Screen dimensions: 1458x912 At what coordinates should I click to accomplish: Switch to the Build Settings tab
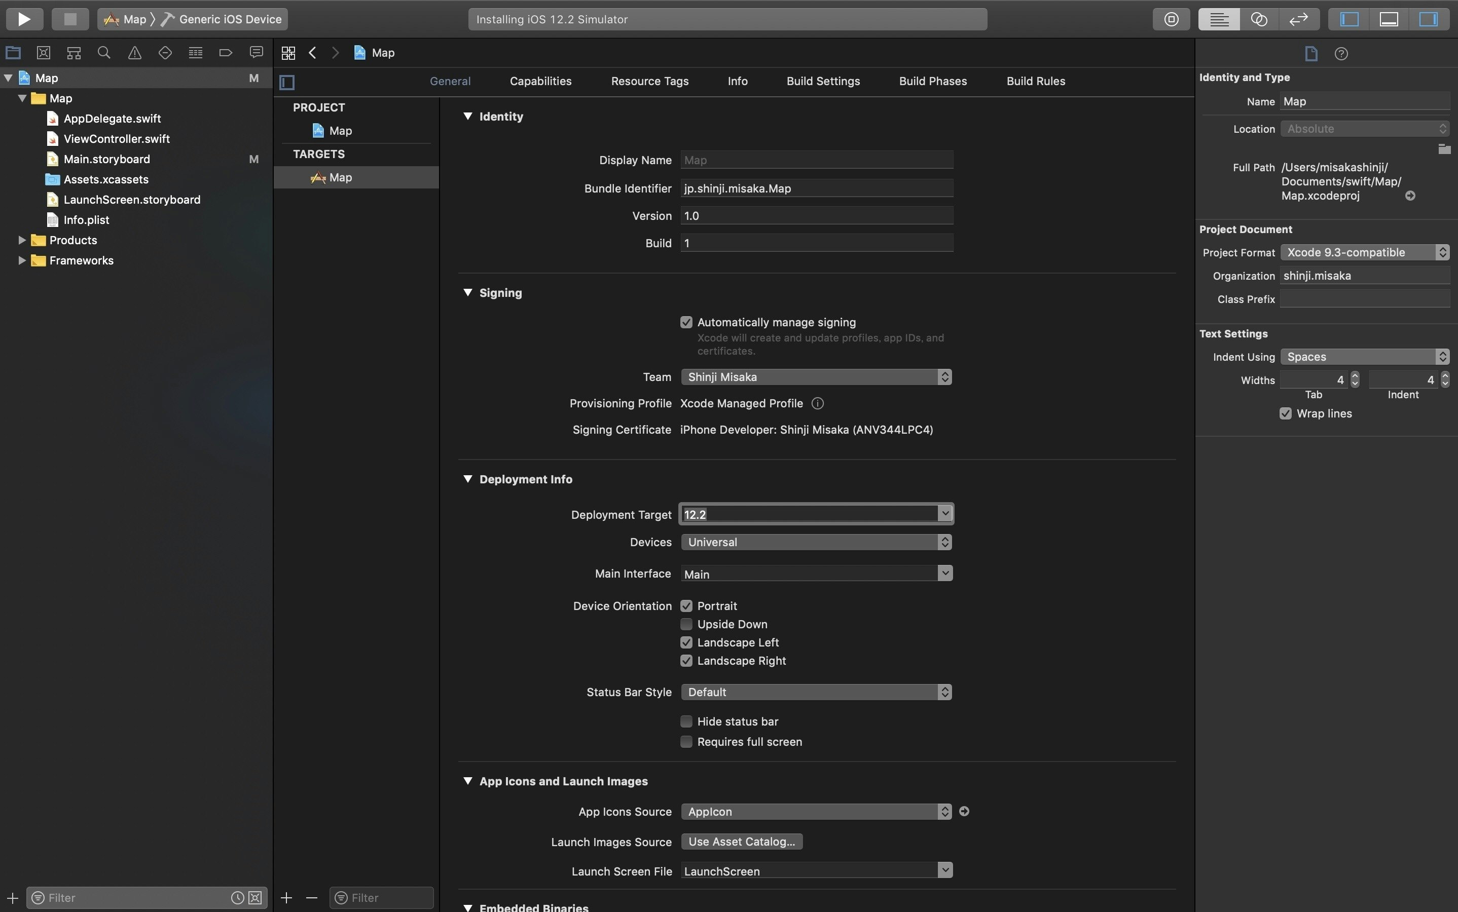coord(823,81)
